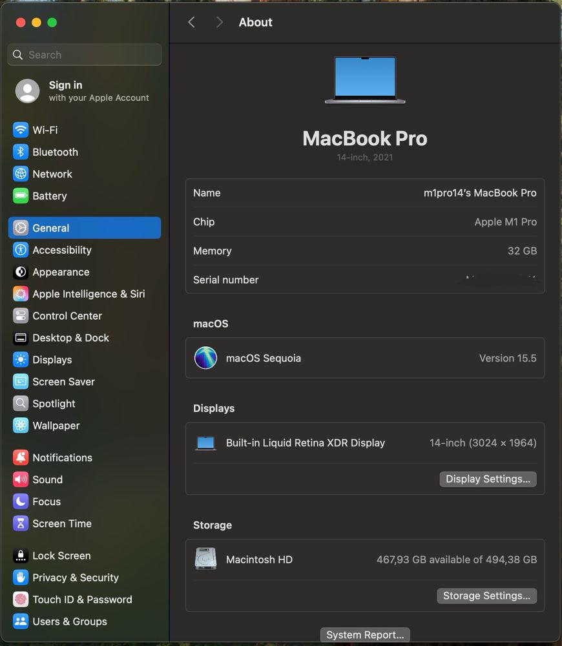Click the Version 15.5 text

(x=508, y=358)
